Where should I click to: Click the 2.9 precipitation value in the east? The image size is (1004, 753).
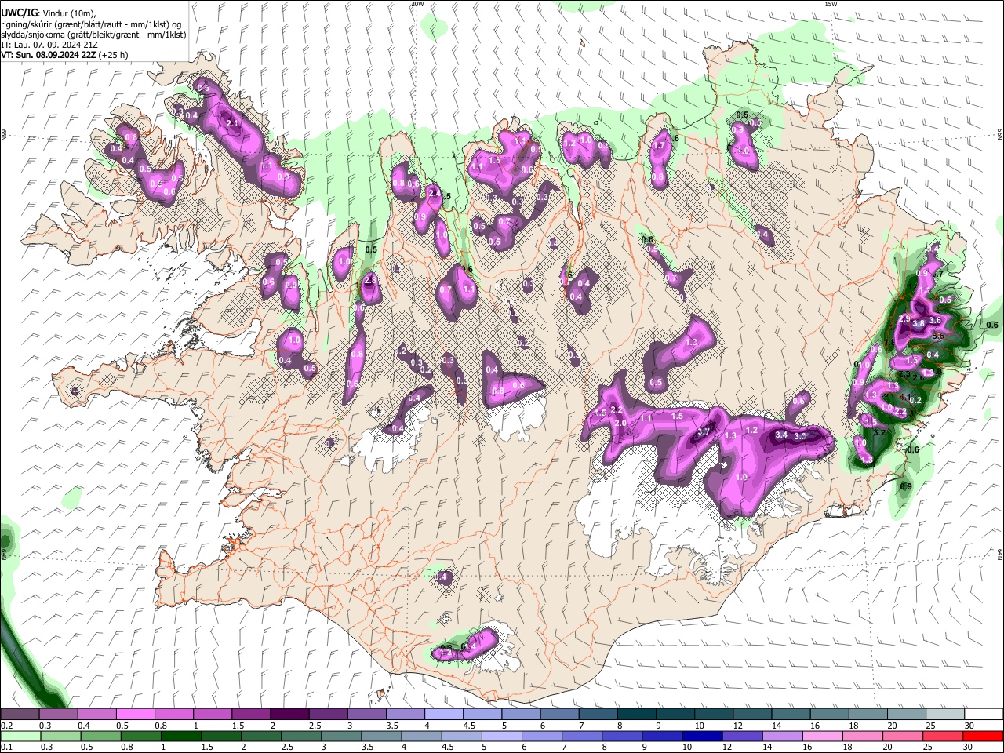(x=904, y=319)
